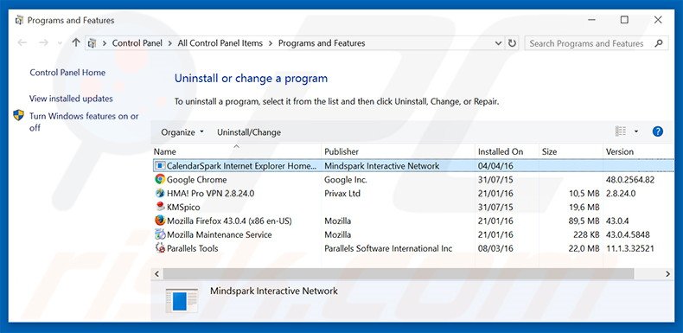
Task: Open Turn Windows features on or off
Action: [84, 122]
